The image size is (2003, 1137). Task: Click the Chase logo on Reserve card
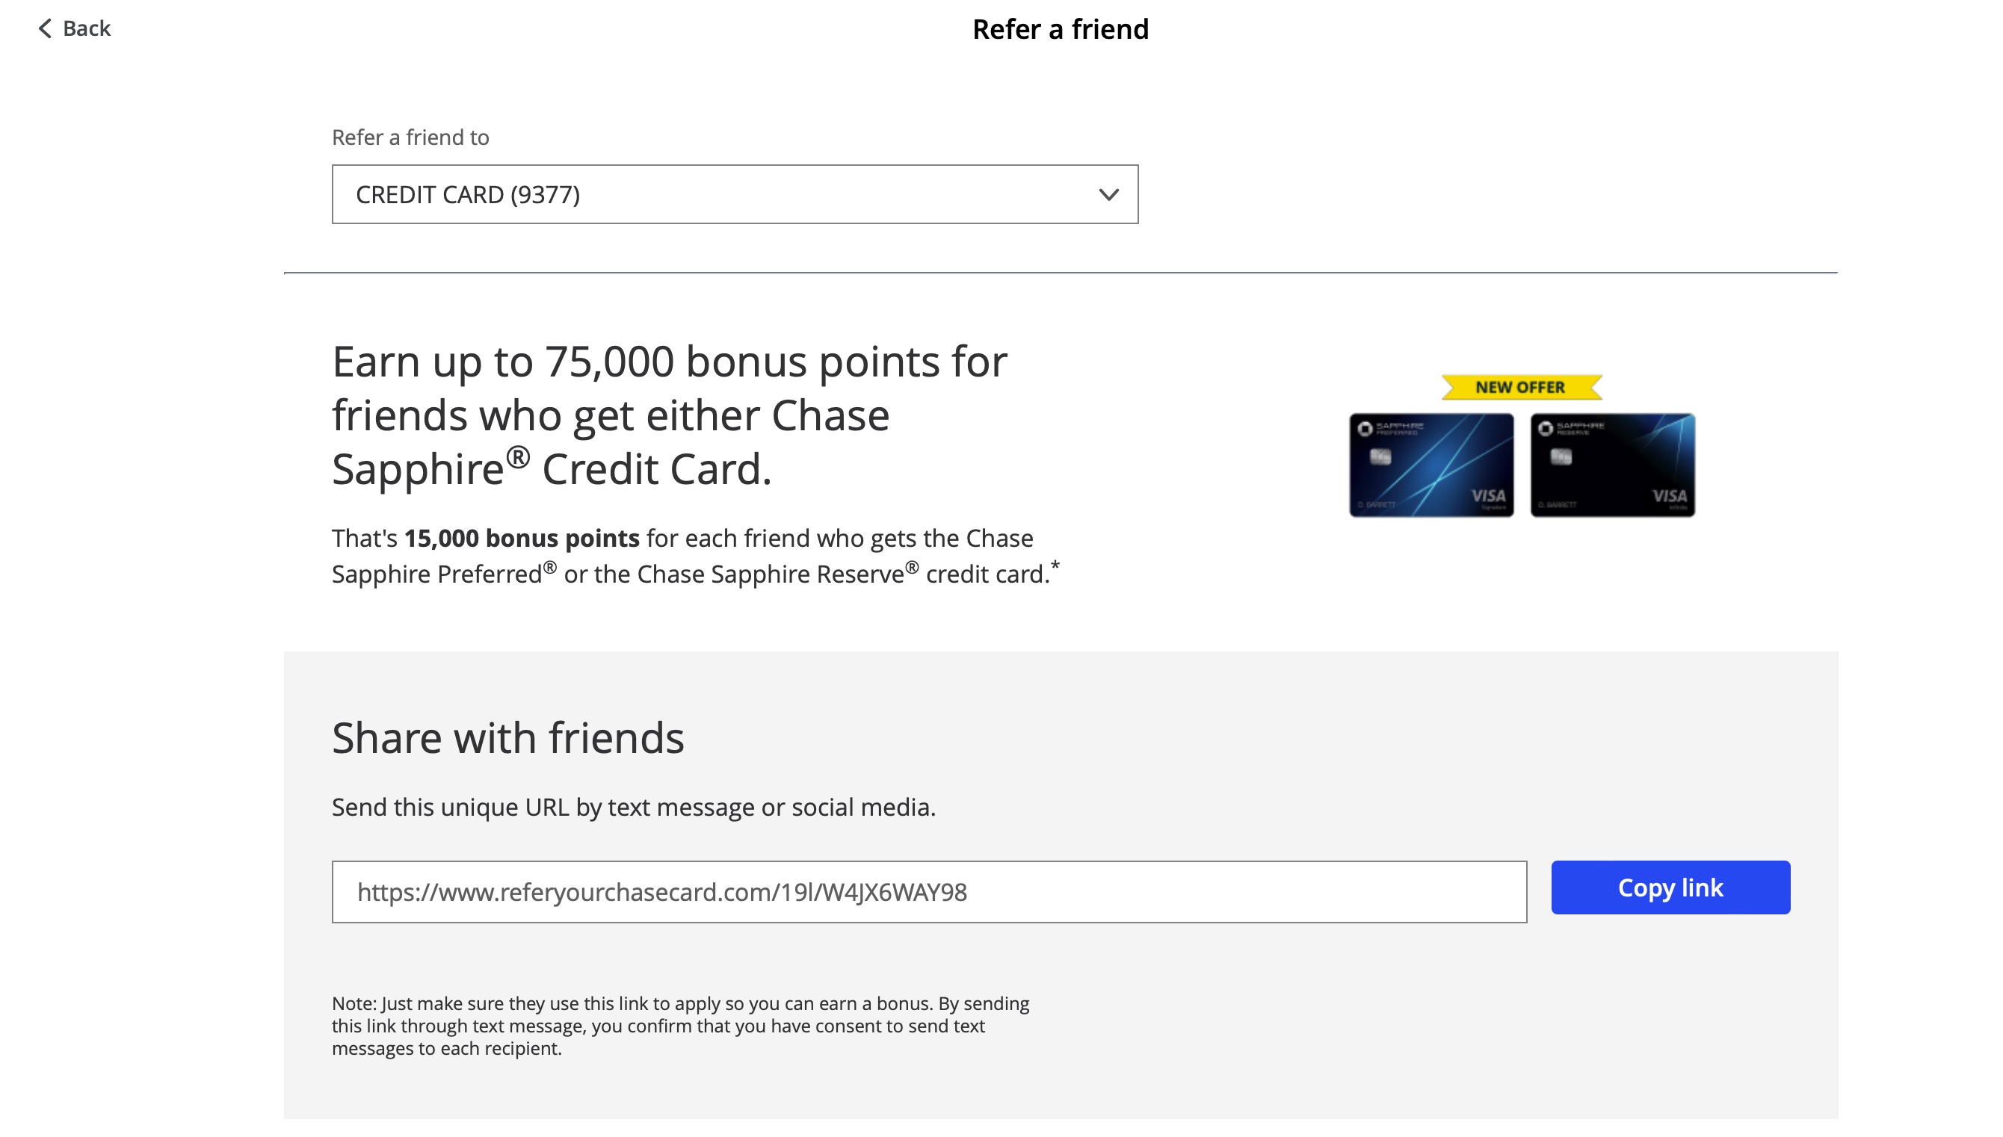click(x=1545, y=429)
